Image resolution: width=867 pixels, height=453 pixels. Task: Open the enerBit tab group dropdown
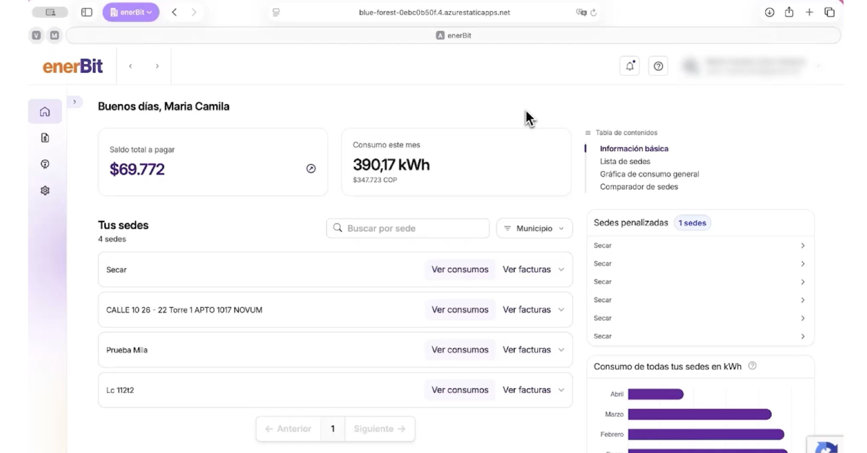point(131,13)
